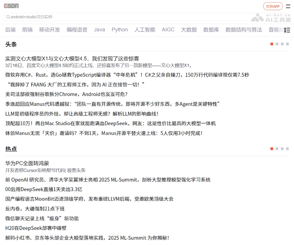Select the 前端 category tab

[27, 30]
